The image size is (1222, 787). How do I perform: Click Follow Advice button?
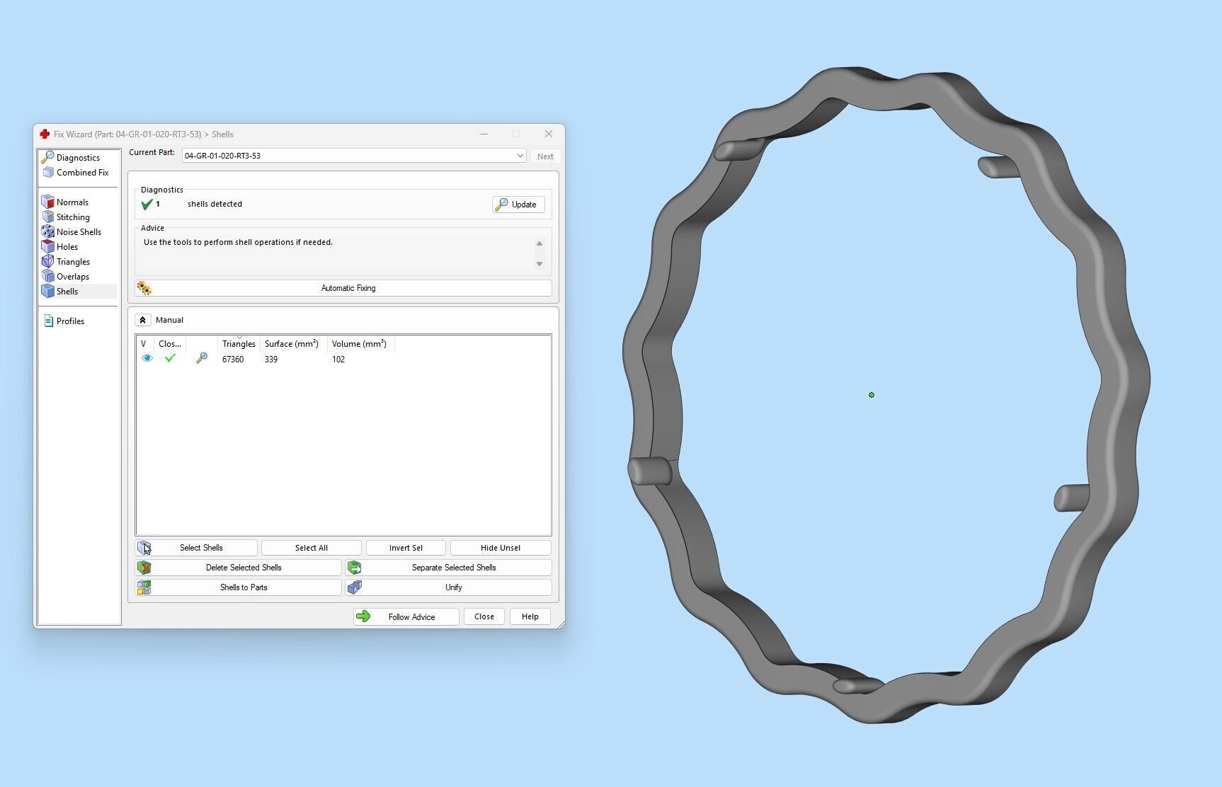pos(406,617)
